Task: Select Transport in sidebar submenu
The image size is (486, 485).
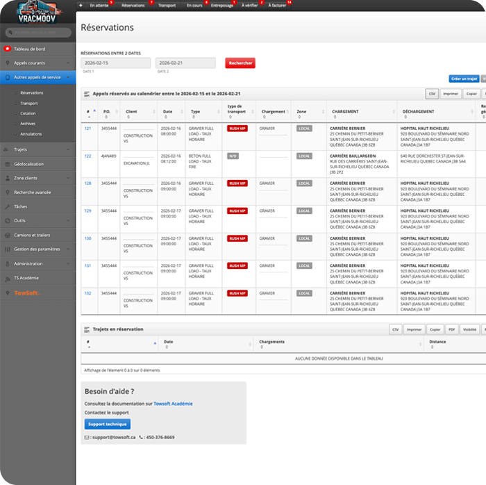Action: coord(29,104)
